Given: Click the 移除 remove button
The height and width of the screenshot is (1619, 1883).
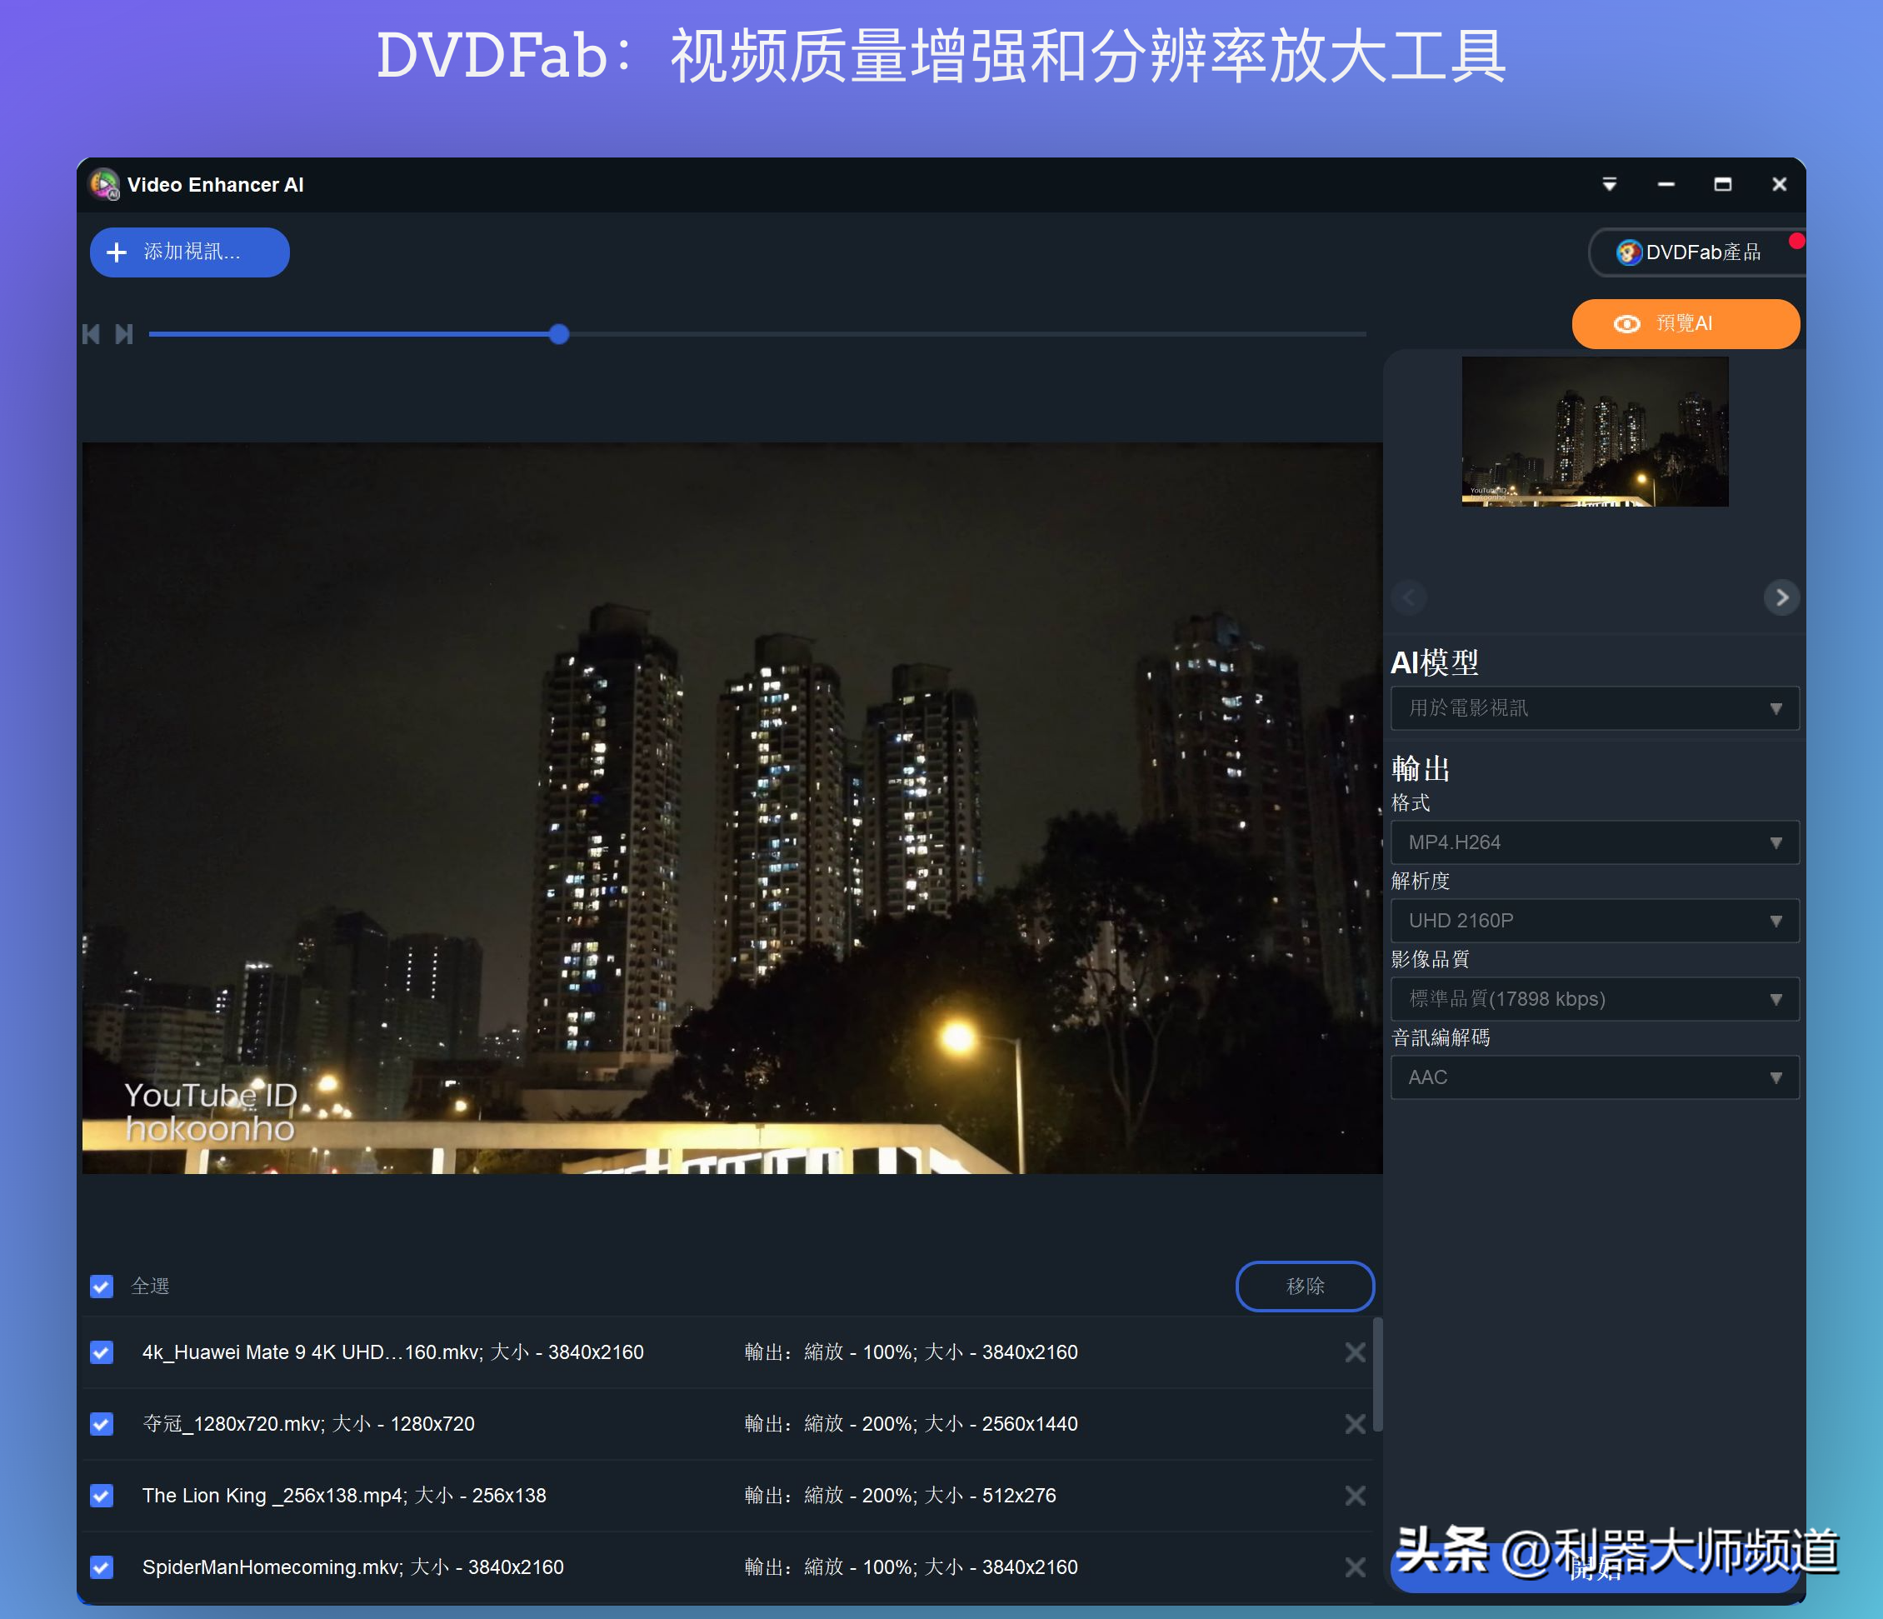Looking at the screenshot, I should click(x=1305, y=1287).
